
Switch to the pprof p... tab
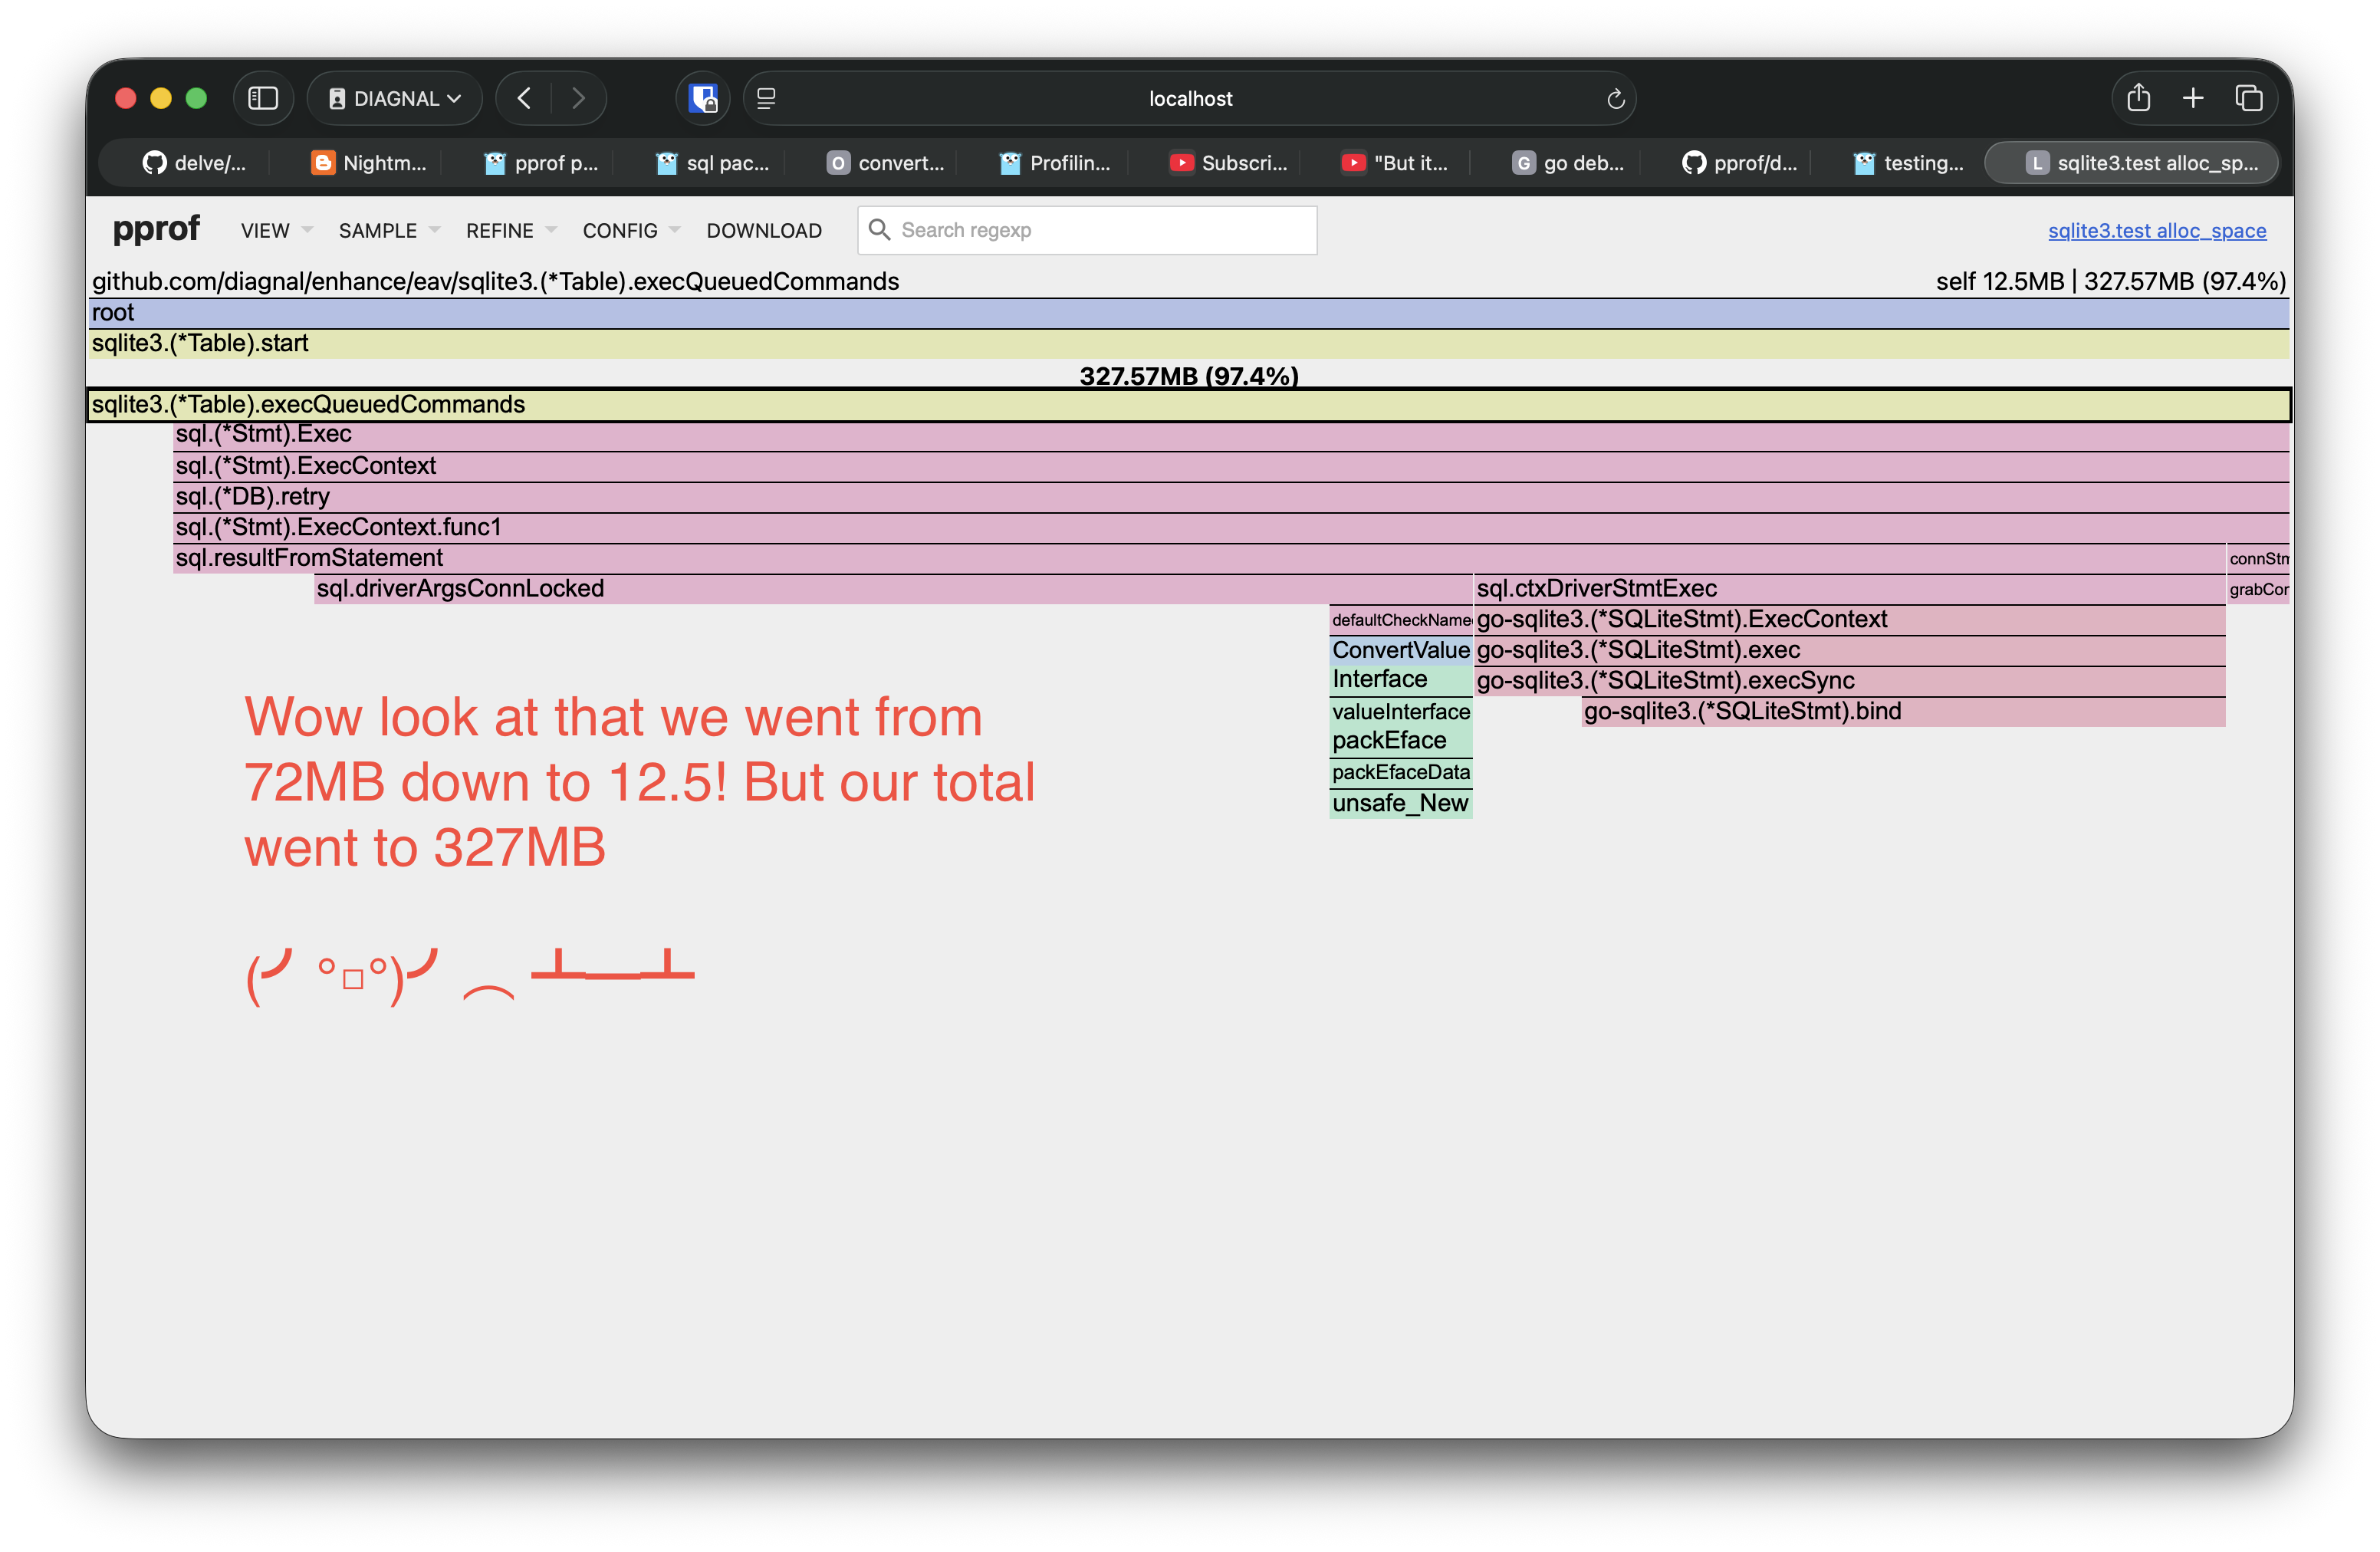(541, 163)
